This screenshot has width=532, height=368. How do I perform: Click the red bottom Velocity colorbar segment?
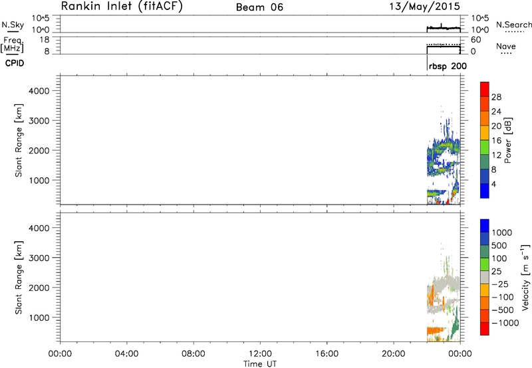pyautogui.click(x=485, y=329)
